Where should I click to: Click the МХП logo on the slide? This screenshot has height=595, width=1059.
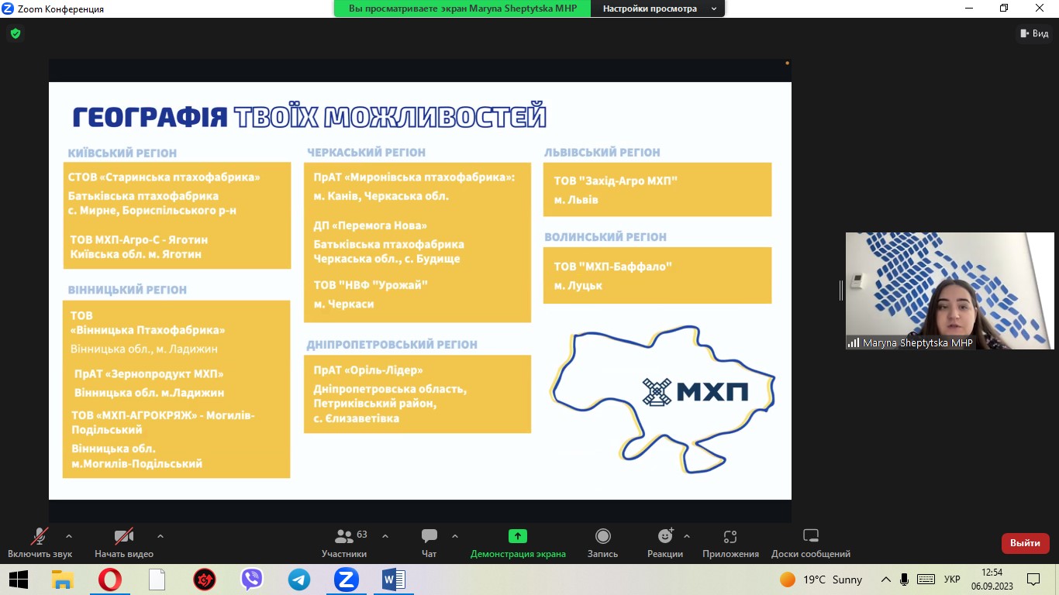point(695,392)
